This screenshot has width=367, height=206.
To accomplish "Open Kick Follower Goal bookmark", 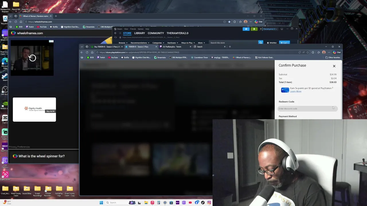I will click(264, 58).
